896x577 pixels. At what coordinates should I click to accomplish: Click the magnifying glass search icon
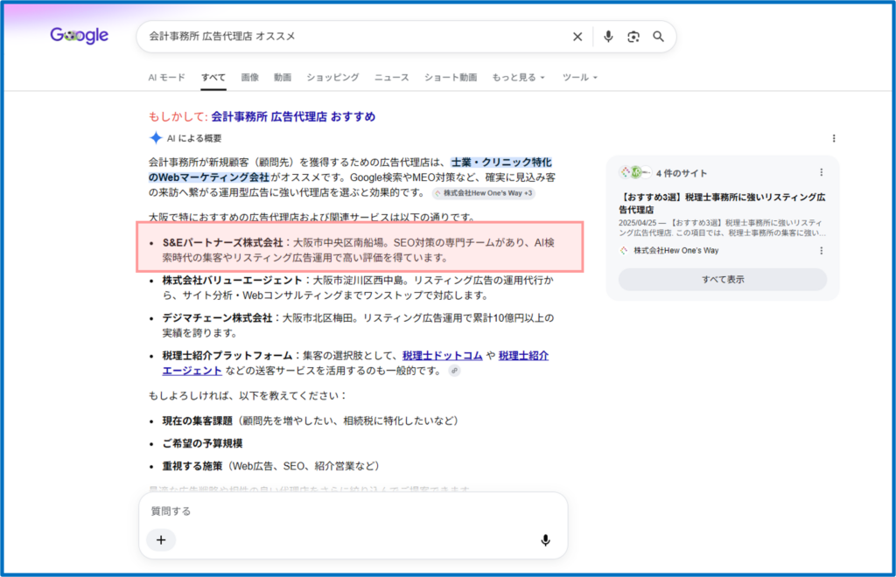(658, 37)
